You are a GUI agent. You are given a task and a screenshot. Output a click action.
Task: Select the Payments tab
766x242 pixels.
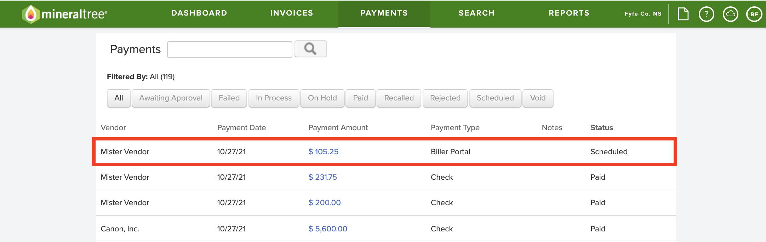tap(384, 13)
